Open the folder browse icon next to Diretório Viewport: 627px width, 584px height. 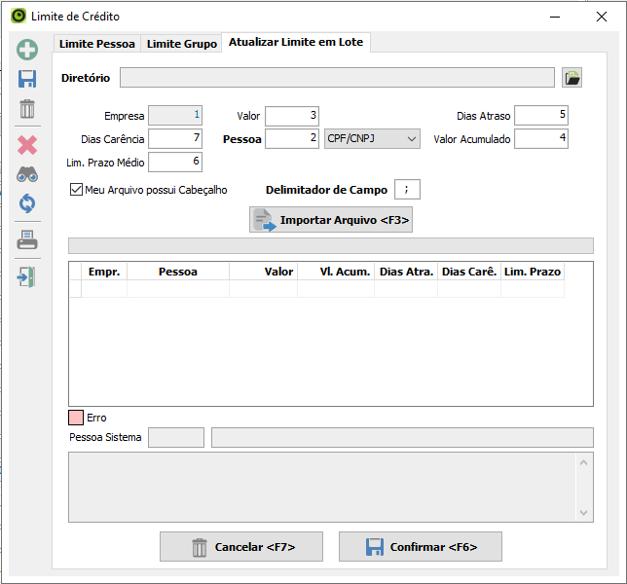572,78
